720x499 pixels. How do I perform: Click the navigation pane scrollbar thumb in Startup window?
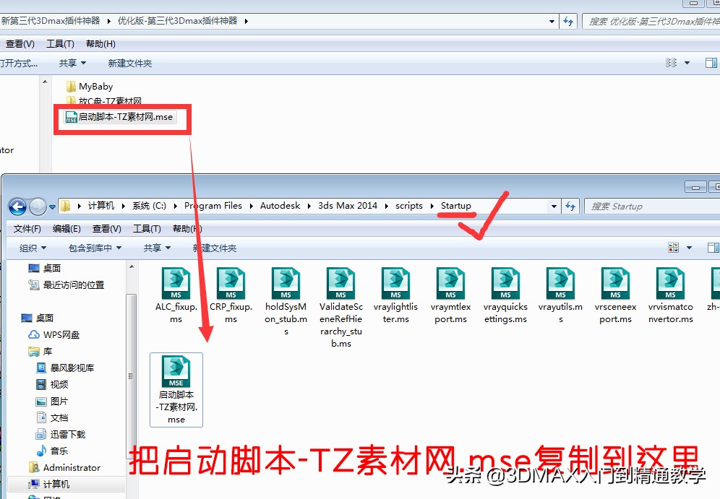point(132,376)
